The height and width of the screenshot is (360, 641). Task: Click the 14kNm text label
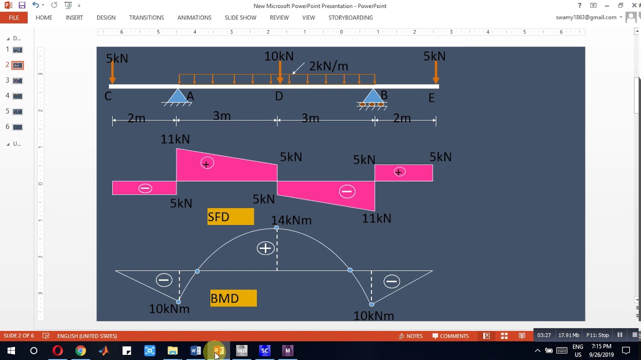[291, 220]
